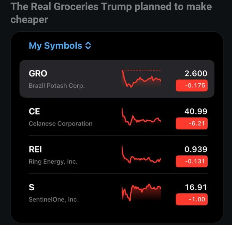Click the CE price 40.99
Image resolution: width=232 pixels, height=225 pixels.
pos(196,111)
